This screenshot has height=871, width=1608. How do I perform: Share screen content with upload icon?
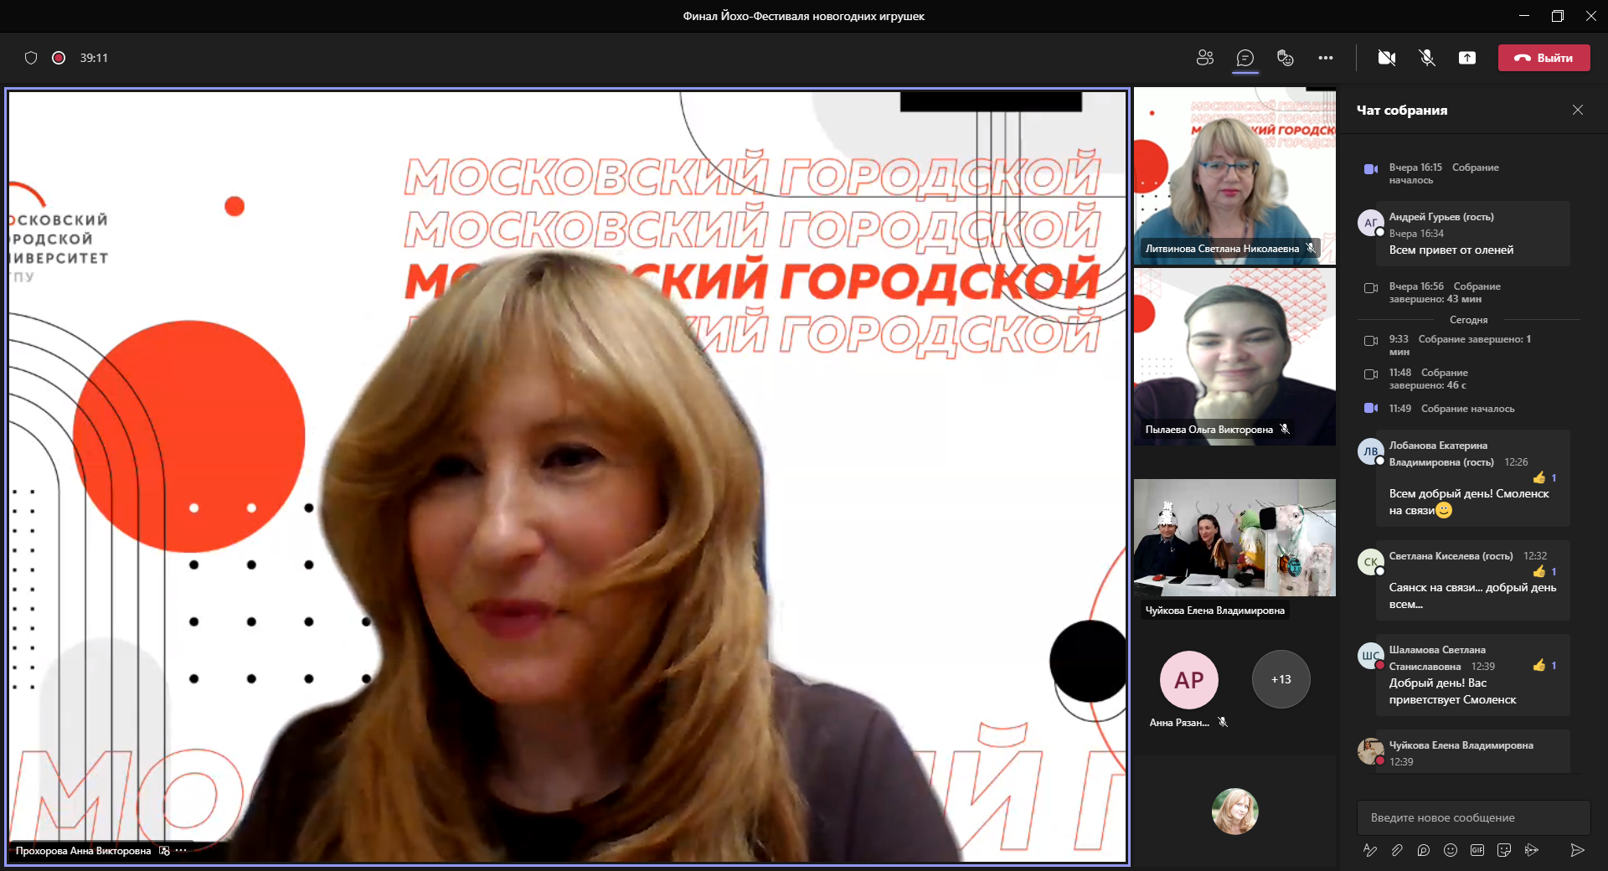pos(1467,58)
